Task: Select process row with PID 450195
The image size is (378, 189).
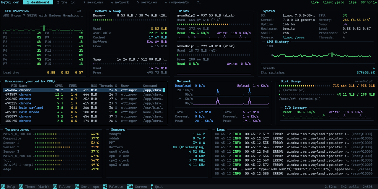Action: pyautogui.click(x=84, y=121)
